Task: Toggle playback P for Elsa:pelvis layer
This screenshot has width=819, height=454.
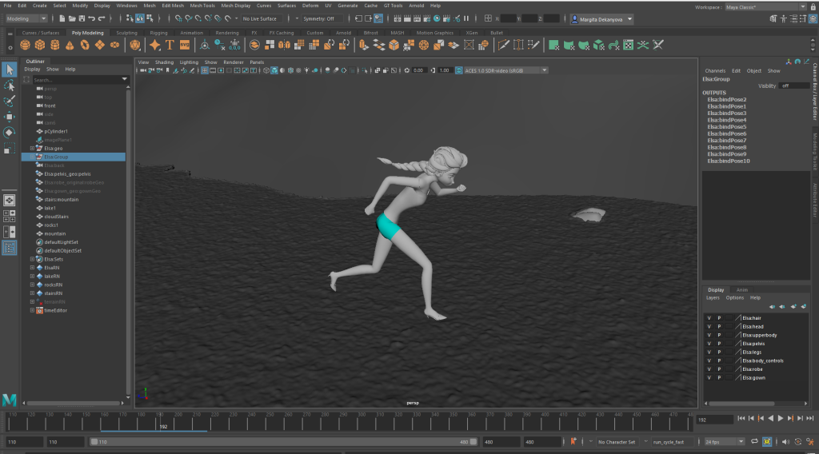Action: pos(719,344)
